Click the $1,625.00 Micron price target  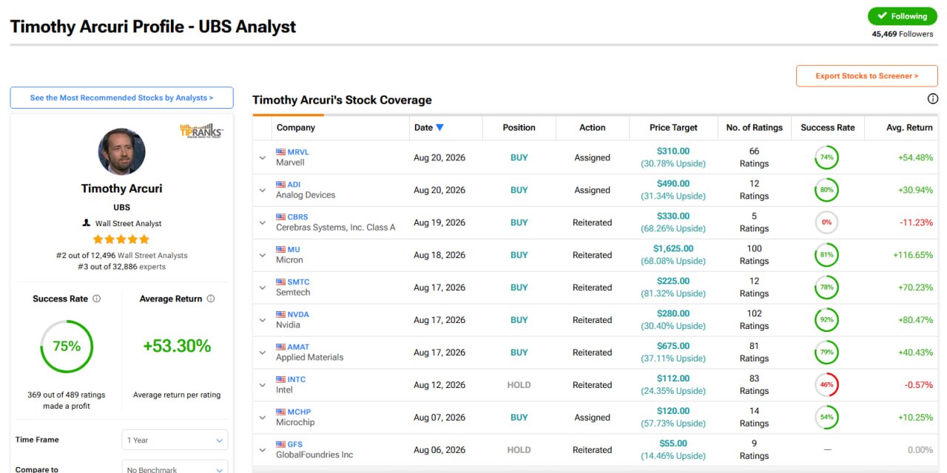click(673, 249)
